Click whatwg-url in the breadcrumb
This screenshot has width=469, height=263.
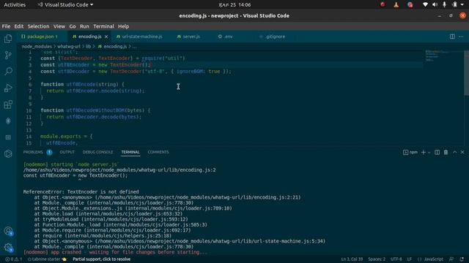[x=68, y=47]
